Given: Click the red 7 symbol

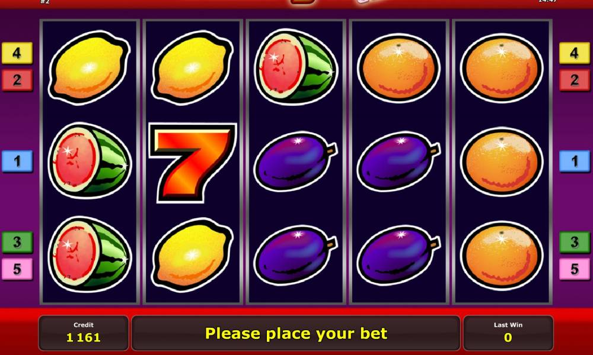Looking at the screenshot, I should [193, 162].
